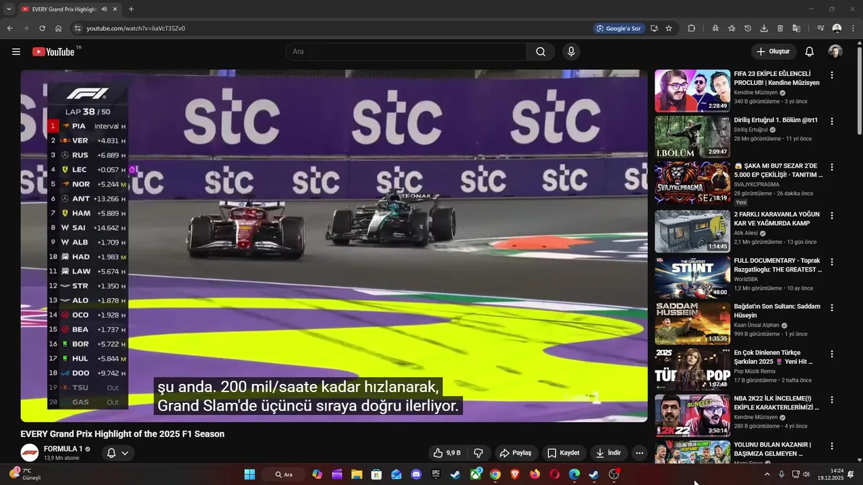Click the Paylaş share button
Screen dimensions: 863x485
515,453
